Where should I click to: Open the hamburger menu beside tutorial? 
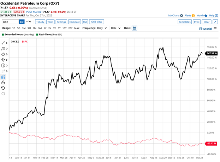coord(215,28)
